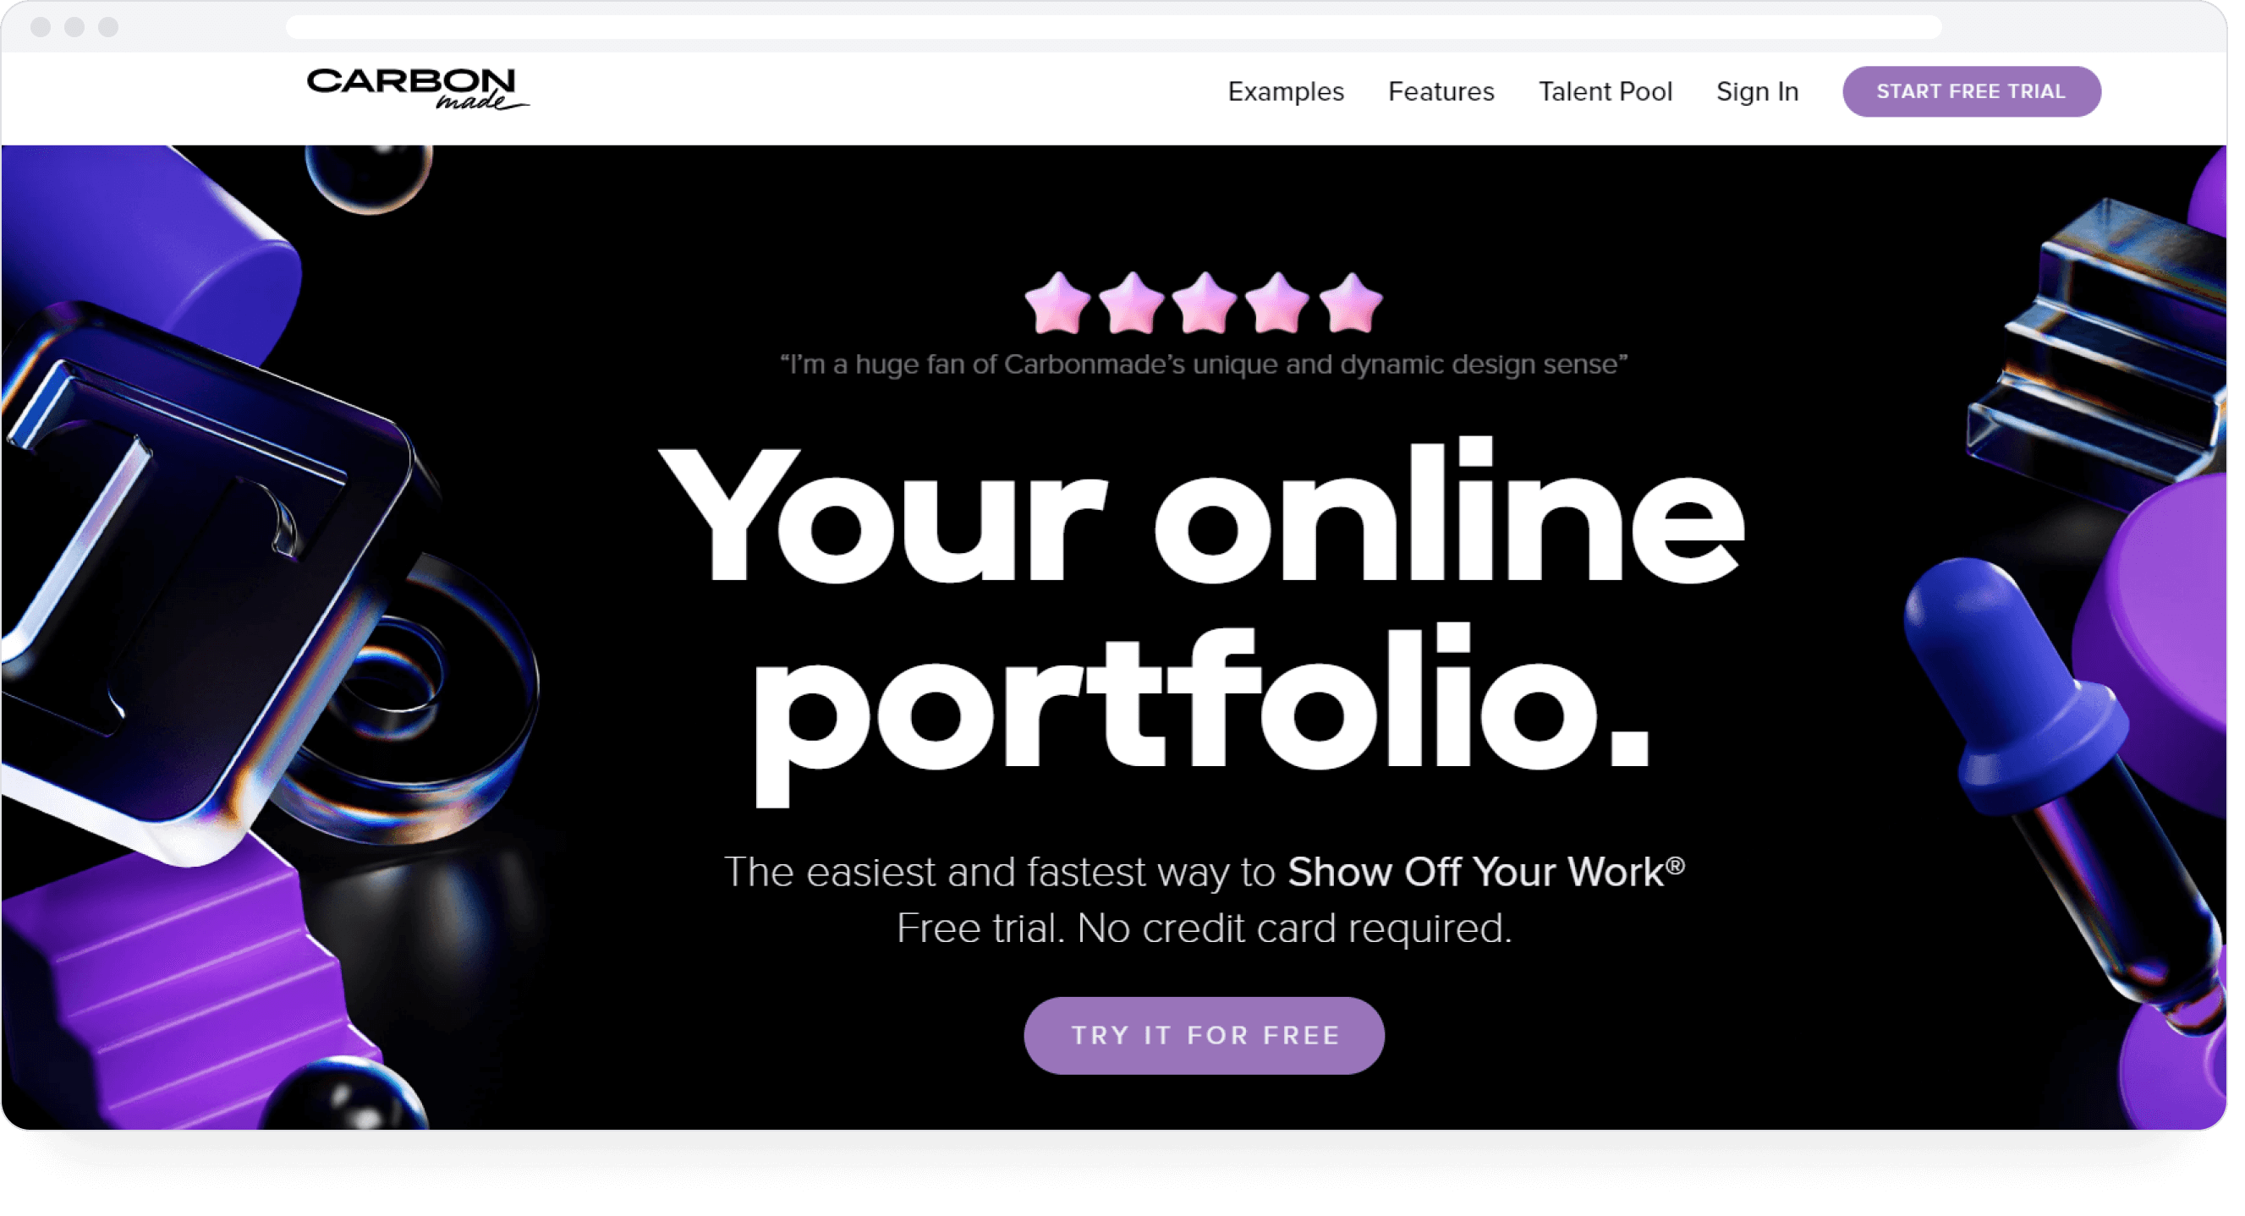Click the fourth pink star
2245x1216 pixels.
1276,303
